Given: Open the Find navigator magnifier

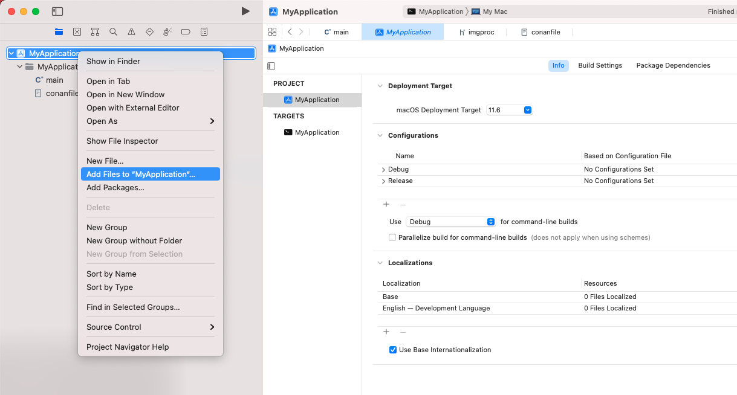Looking at the screenshot, I should coord(113,31).
